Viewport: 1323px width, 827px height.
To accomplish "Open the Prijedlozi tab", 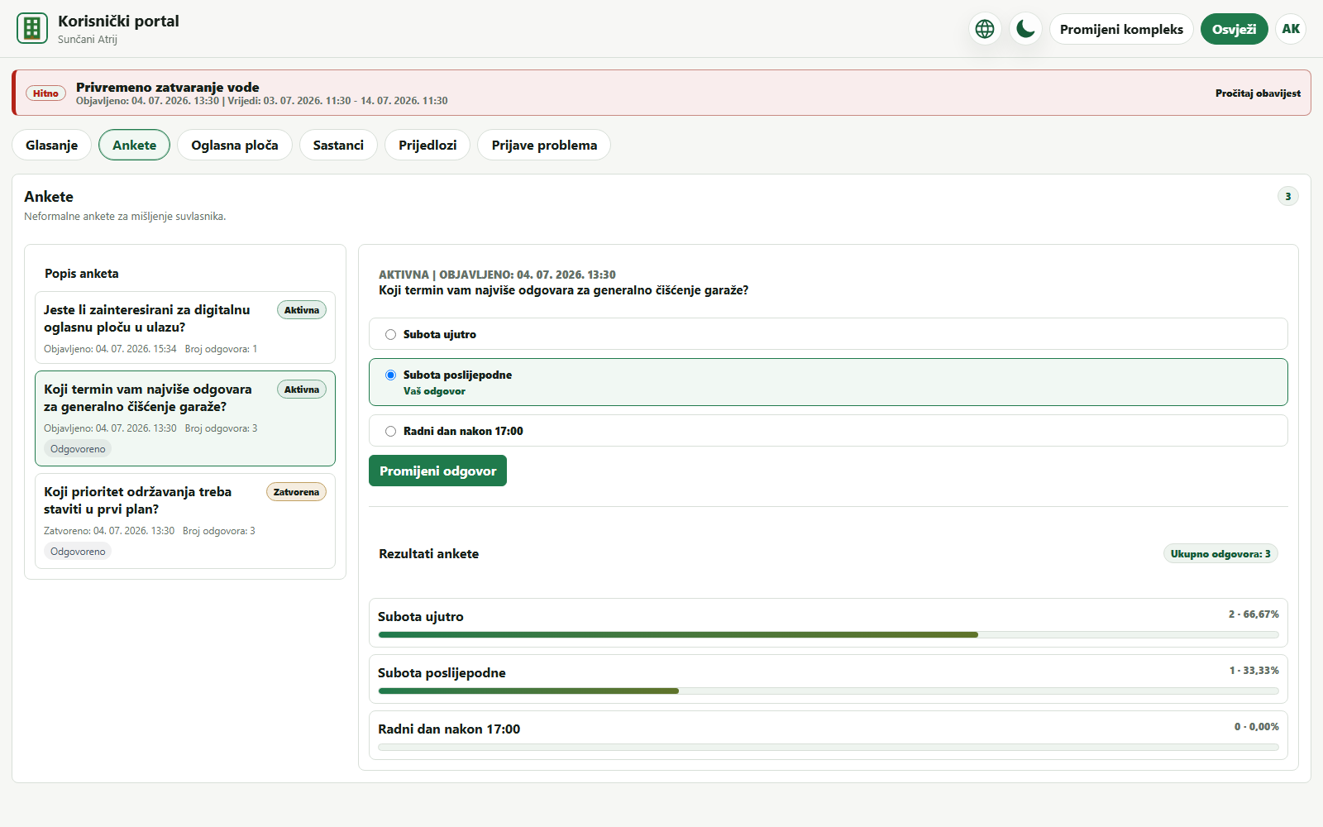I will [427, 145].
